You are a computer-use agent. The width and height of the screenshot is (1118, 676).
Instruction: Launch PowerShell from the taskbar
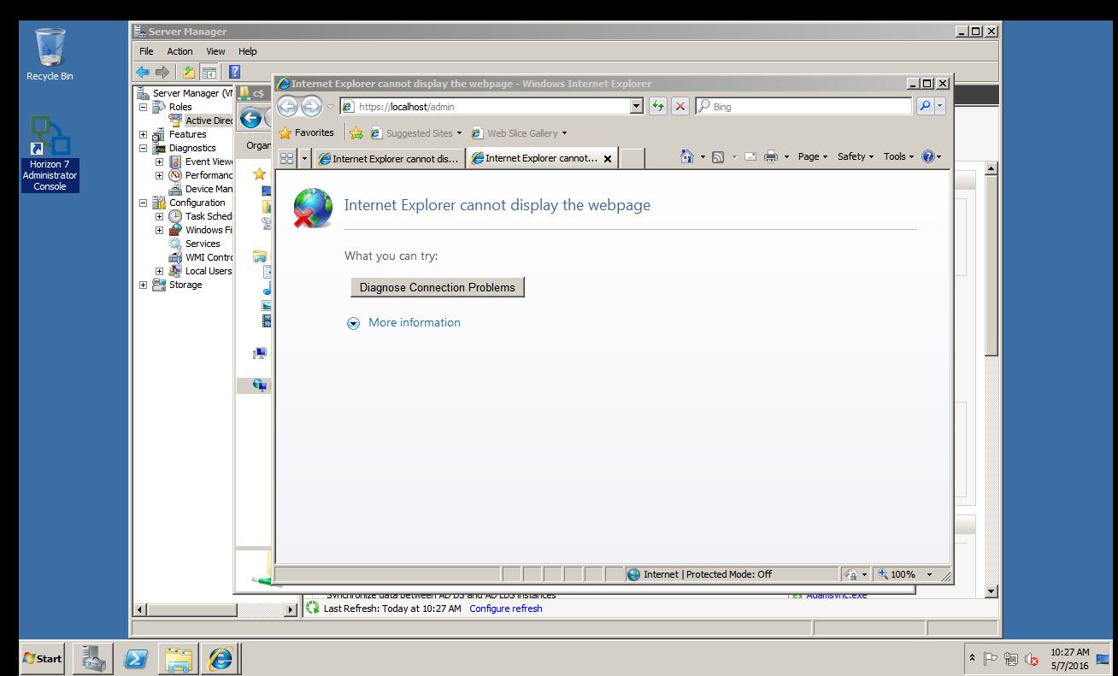(x=137, y=658)
